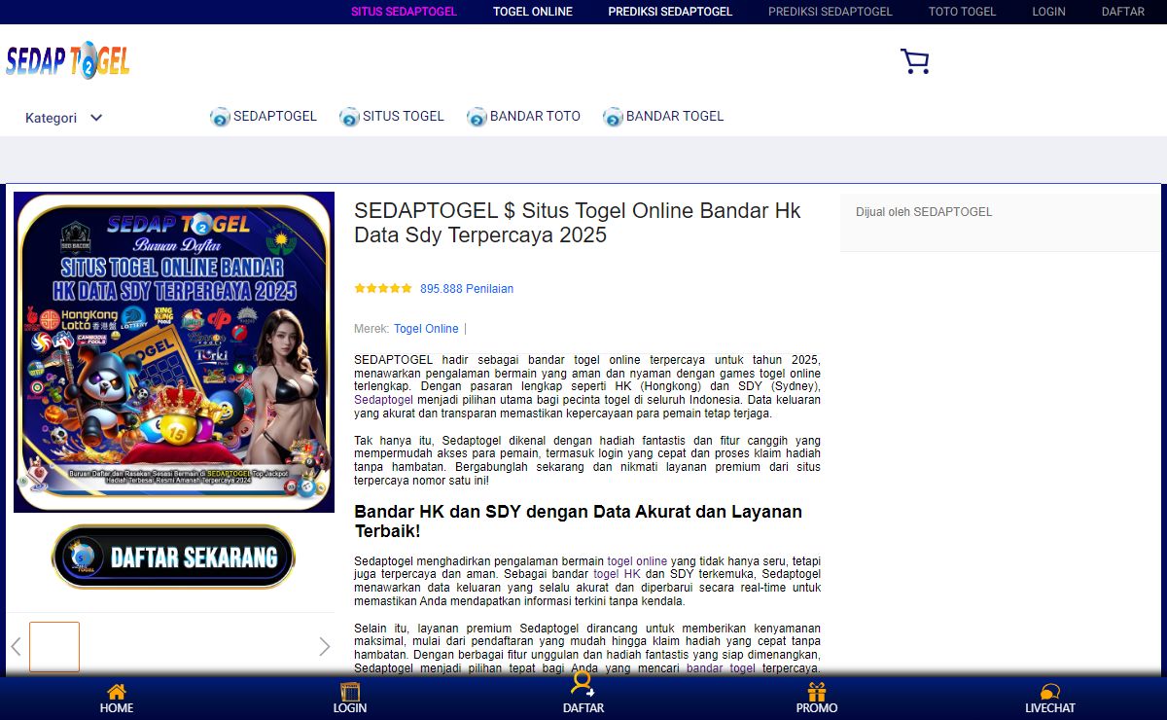This screenshot has width=1167, height=720.
Task: Open the Togel Online brand link
Action: click(x=426, y=329)
